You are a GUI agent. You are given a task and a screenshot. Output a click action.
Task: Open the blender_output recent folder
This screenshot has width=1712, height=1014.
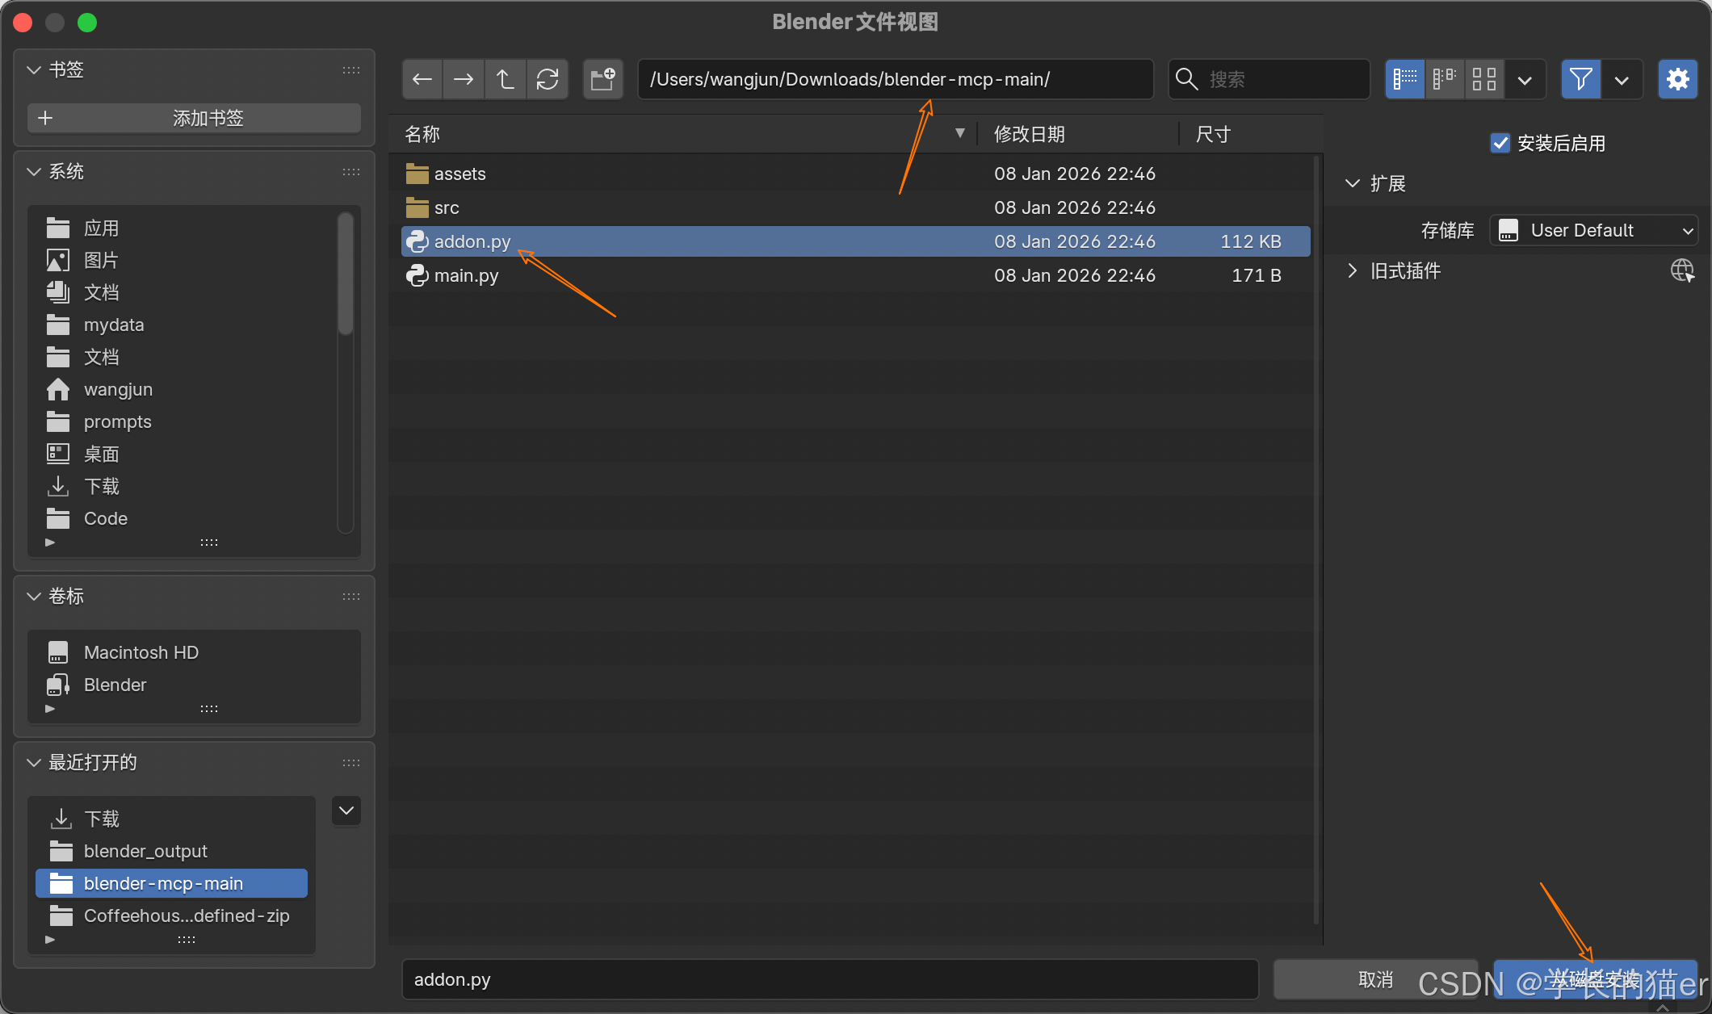tap(145, 851)
